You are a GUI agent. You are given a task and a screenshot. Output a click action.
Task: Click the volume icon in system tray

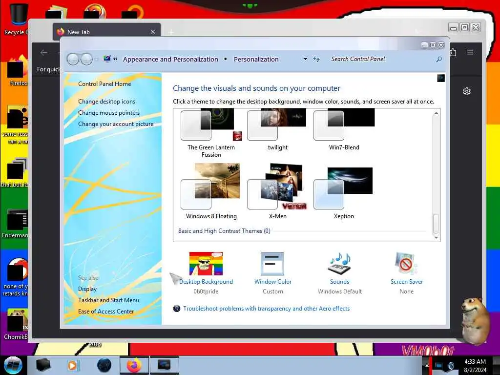coord(451,366)
